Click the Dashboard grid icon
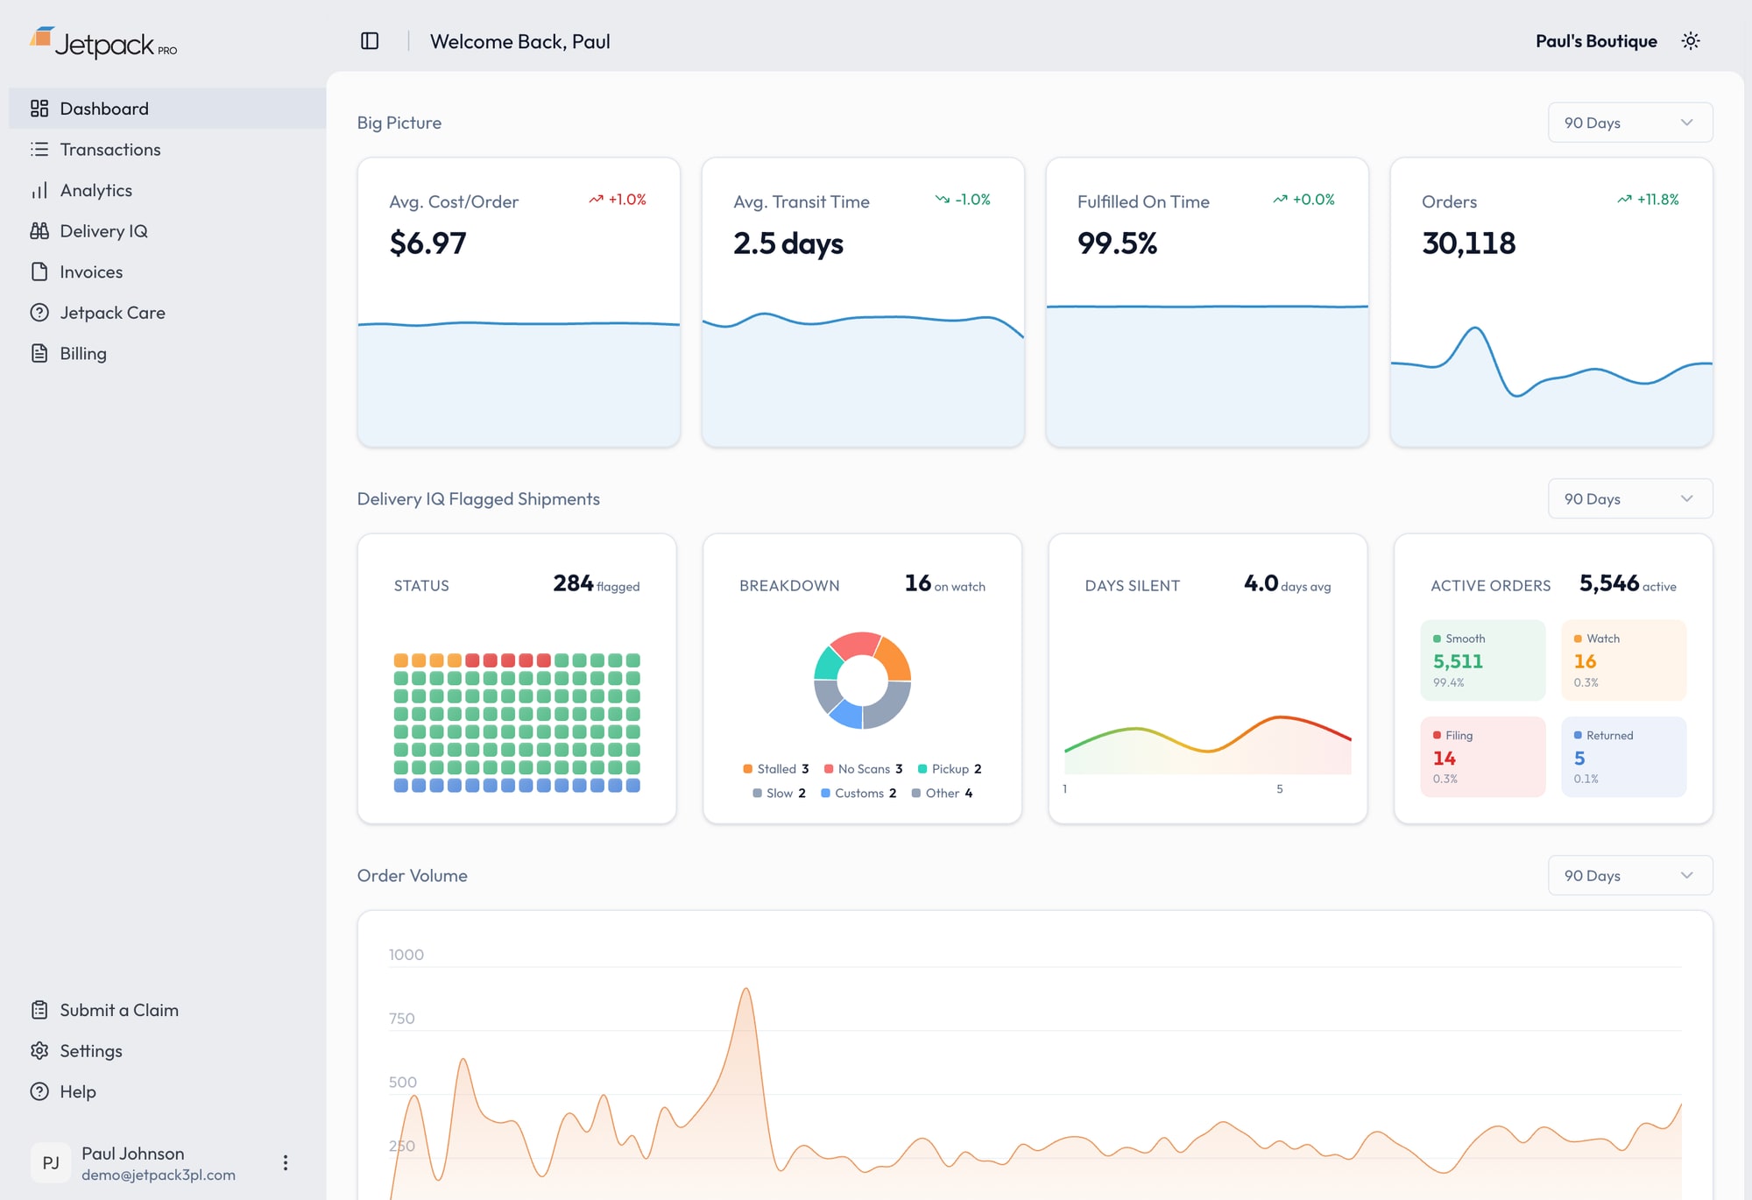 coord(39,109)
